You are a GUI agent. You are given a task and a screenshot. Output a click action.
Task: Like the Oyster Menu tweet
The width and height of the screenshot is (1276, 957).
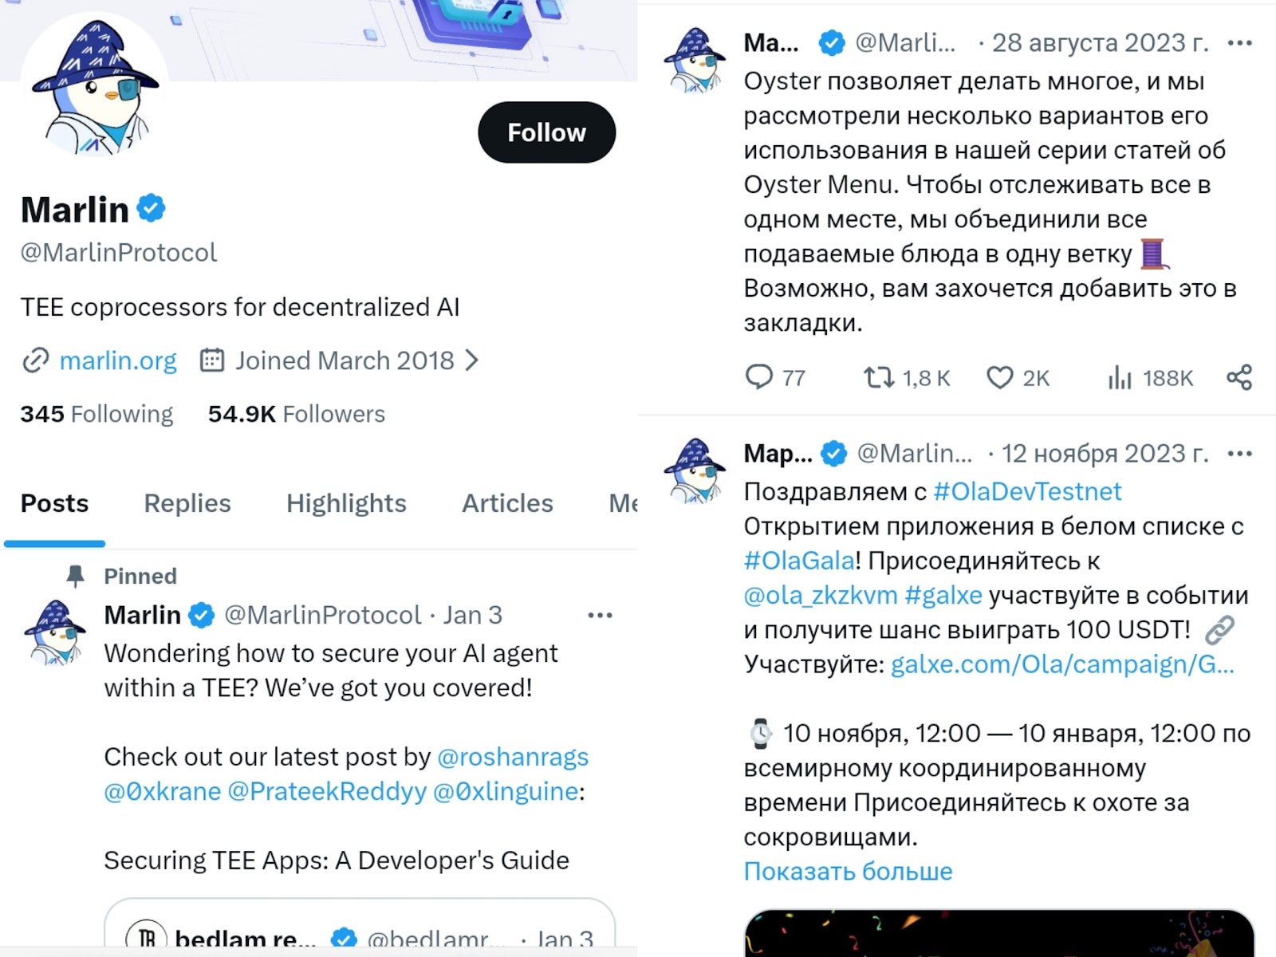(999, 376)
